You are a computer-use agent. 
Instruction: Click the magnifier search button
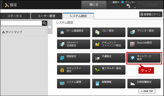tap(45, 23)
